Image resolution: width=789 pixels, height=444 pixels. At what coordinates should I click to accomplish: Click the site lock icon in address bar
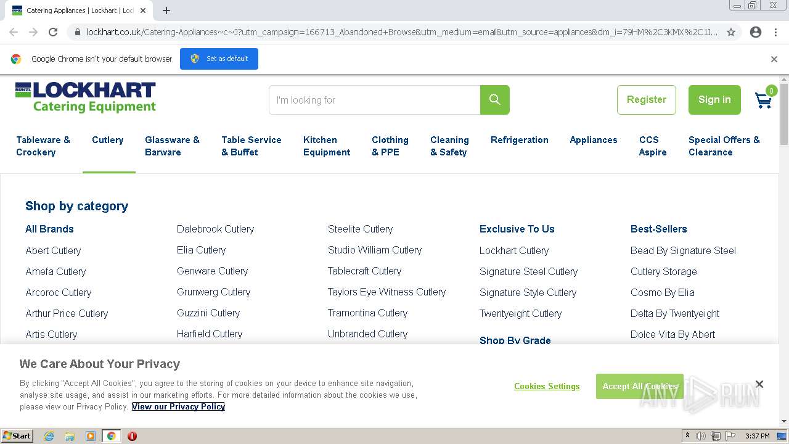pos(76,32)
